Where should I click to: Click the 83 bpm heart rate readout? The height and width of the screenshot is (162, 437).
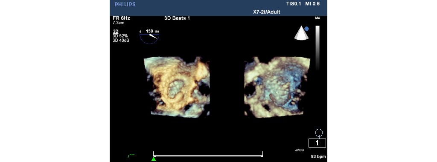pos(318,157)
